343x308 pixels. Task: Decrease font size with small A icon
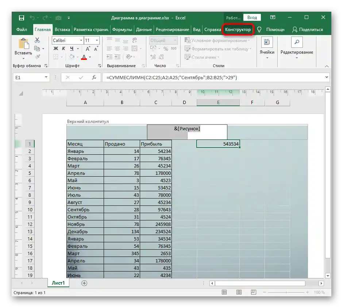(96, 49)
